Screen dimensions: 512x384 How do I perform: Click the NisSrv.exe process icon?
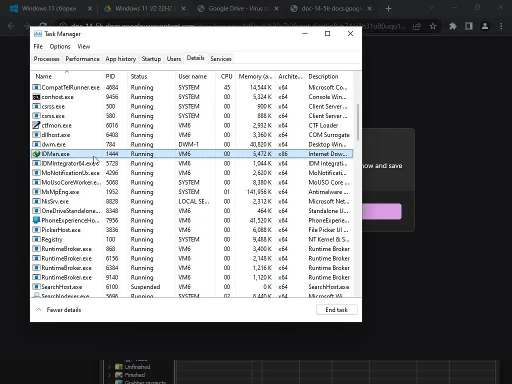(x=36, y=201)
